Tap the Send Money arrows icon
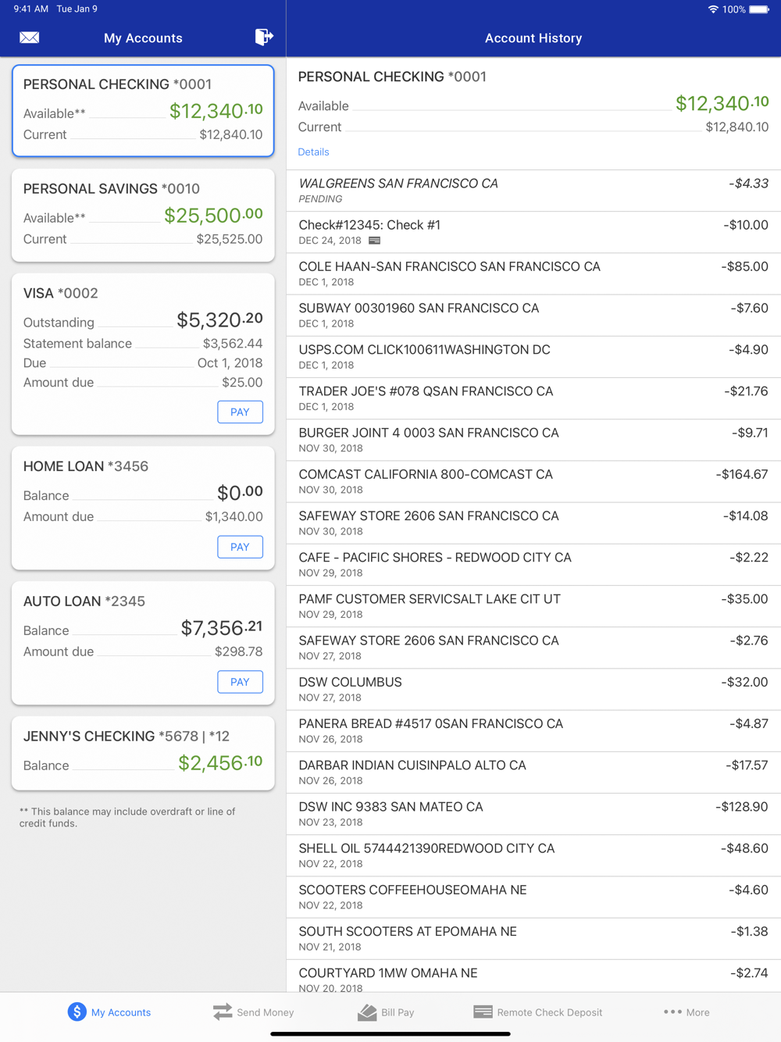Screen dimensions: 781x1042 (x=223, y=1012)
